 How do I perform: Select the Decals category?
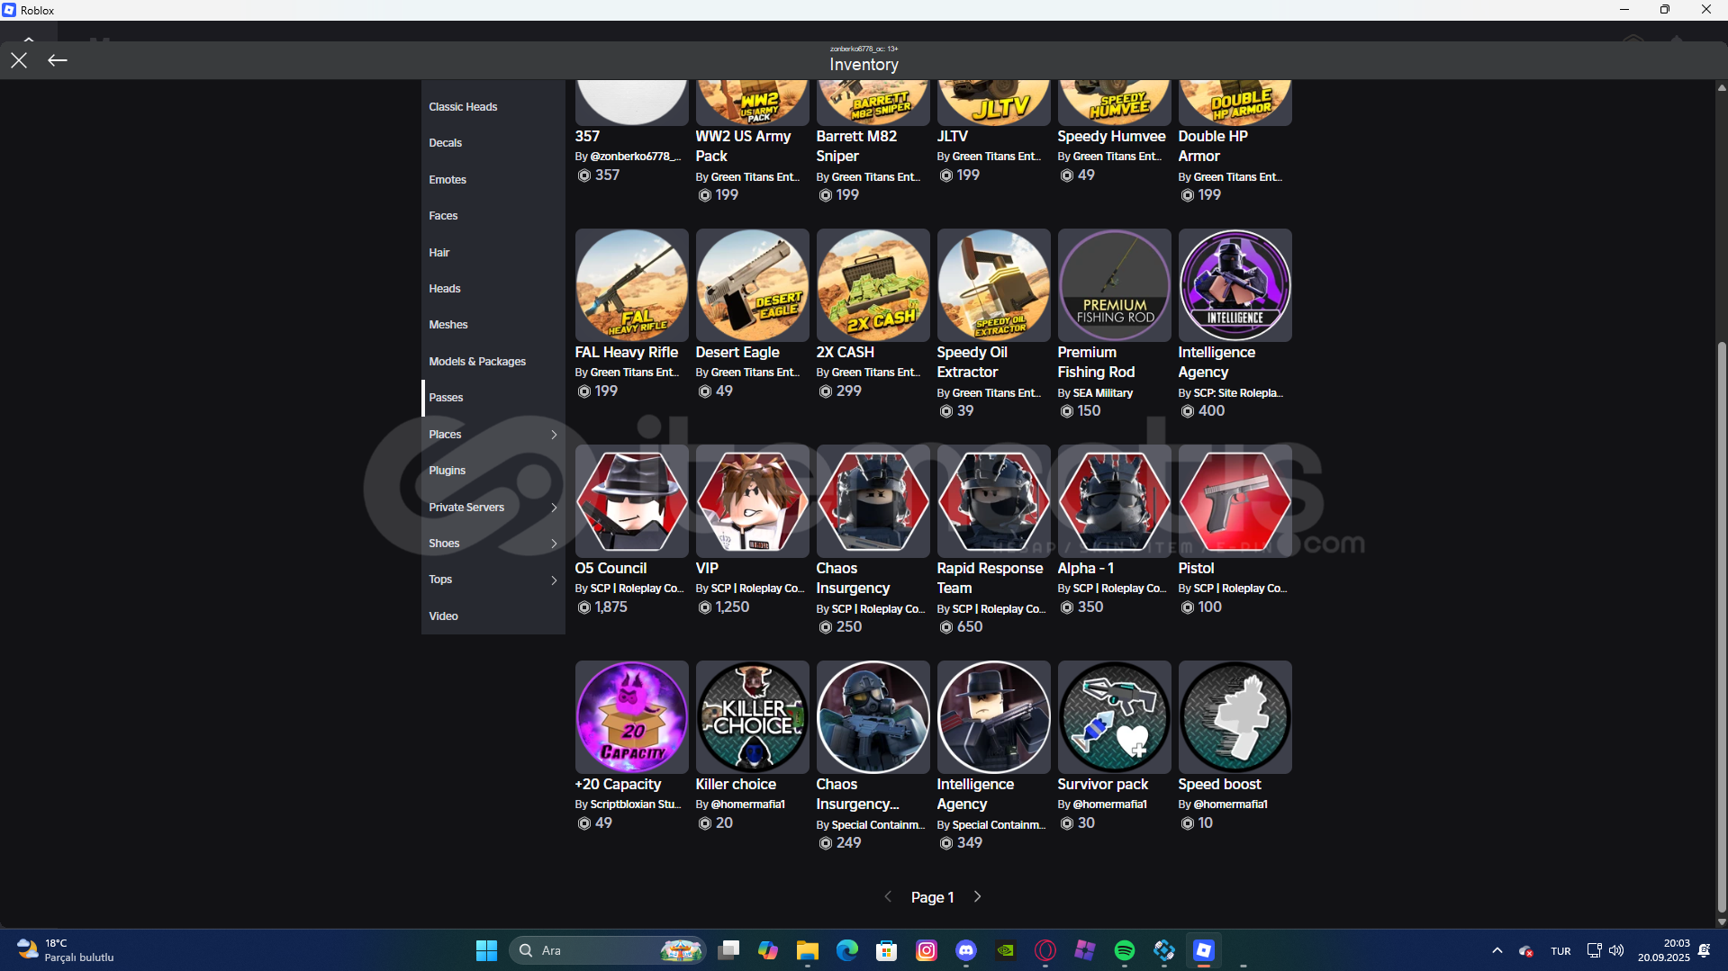[493, 143]
